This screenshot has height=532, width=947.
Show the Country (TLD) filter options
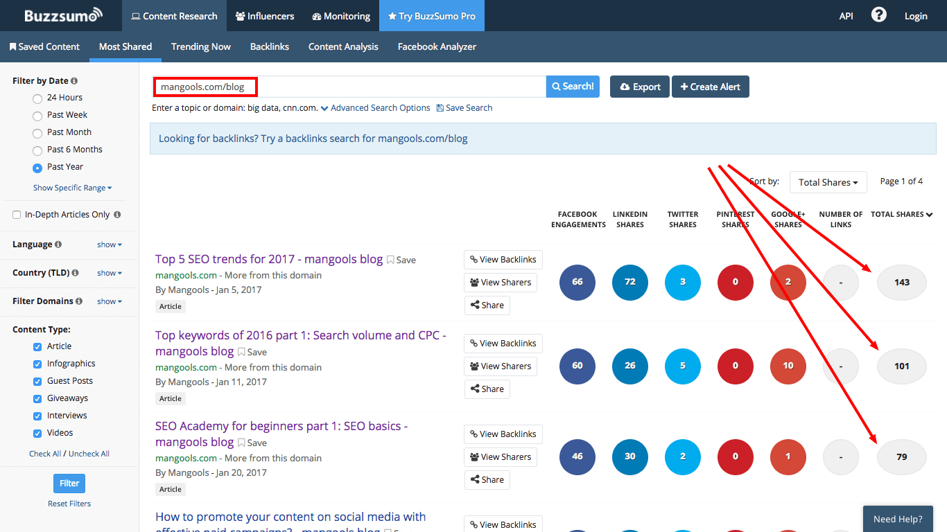[x=110, y=273]
